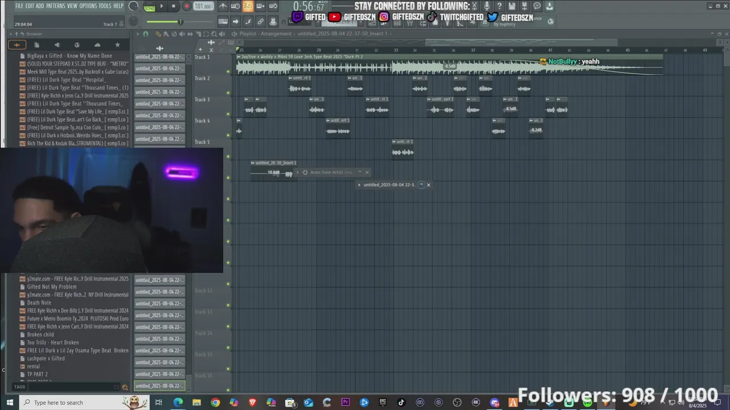Click timeline bar marker 33
The width and height of the screenshot is (730, 410).
(396, 50)
